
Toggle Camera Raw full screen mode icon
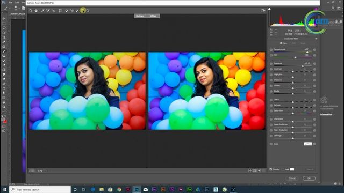click(263, 11)
